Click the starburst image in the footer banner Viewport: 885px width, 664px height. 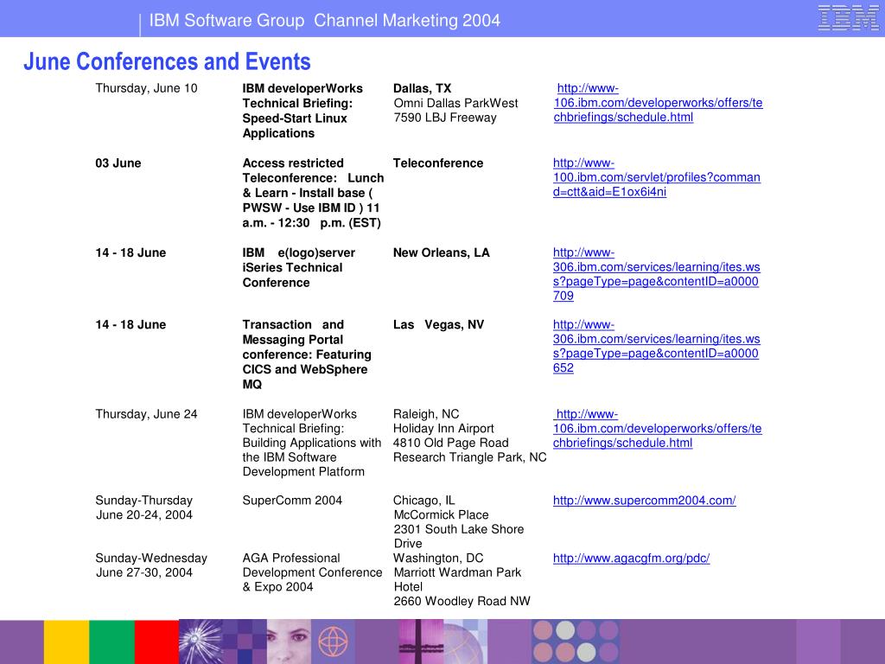201,642
